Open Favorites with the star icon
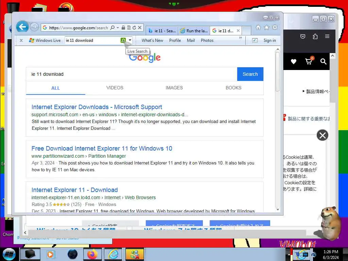348x261 pixels. (x=266, y=27)
